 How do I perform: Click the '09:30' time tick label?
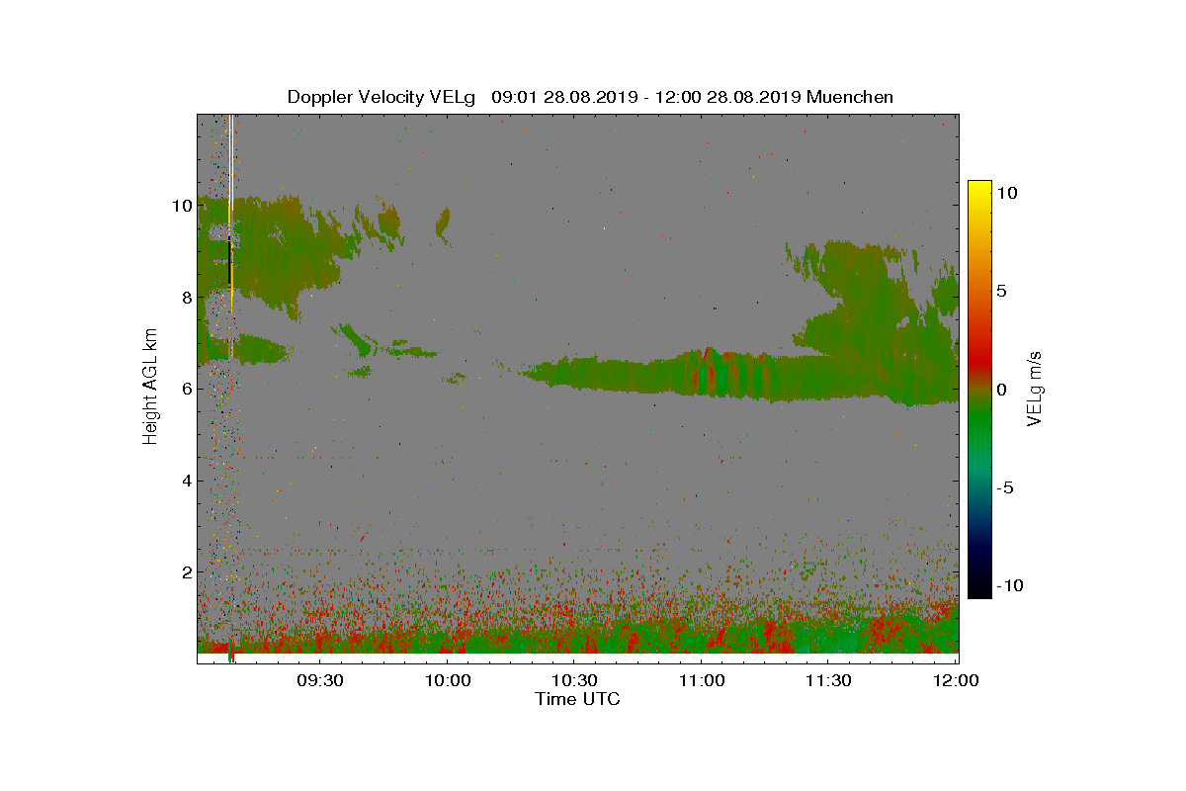pyautogui.click(x=320, y=681)
